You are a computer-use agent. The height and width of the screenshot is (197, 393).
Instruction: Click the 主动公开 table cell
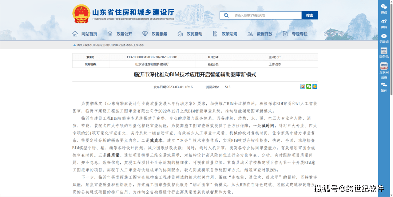click(x=275, y=57)
